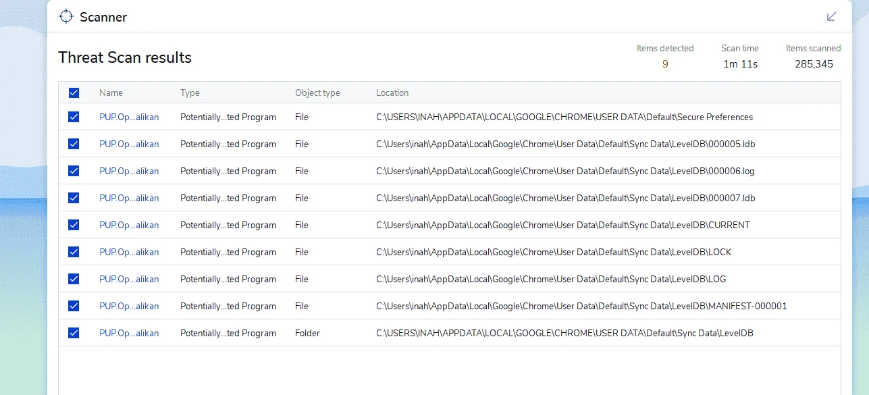Select the Sync Data\LevelDB folder path
The image size is (869, 395).
[x=564, y=333]
